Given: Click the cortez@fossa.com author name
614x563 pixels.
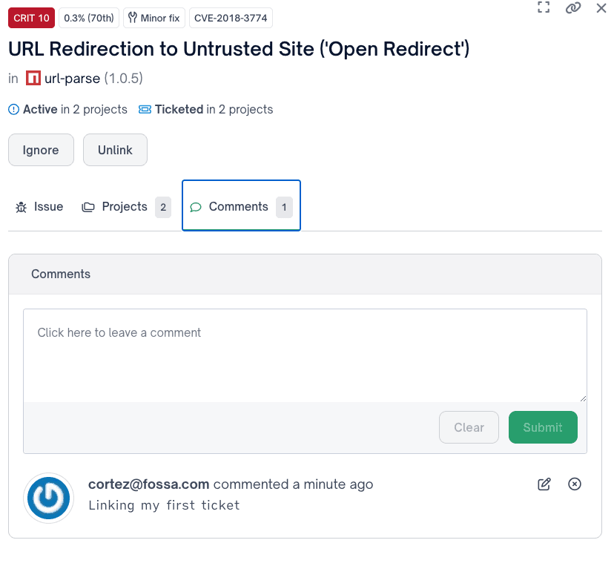Looking at the screenshot, I should 149,484.
